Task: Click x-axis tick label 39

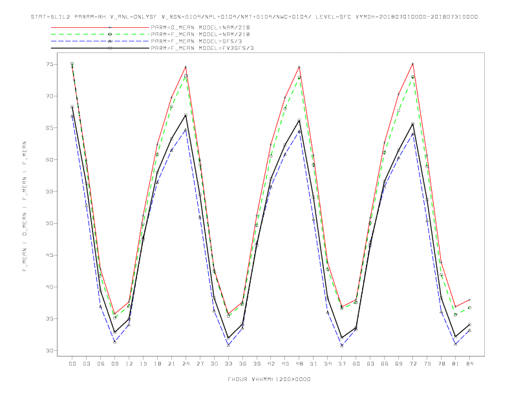Action: (x=257, y=364)
